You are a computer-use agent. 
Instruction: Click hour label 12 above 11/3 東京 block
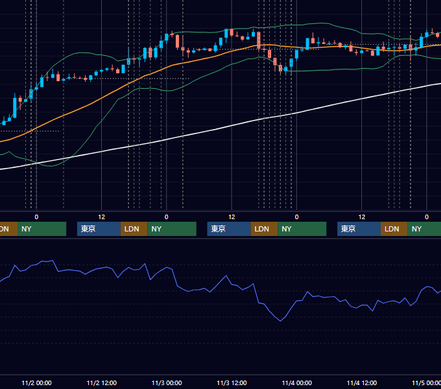[232, 217]
